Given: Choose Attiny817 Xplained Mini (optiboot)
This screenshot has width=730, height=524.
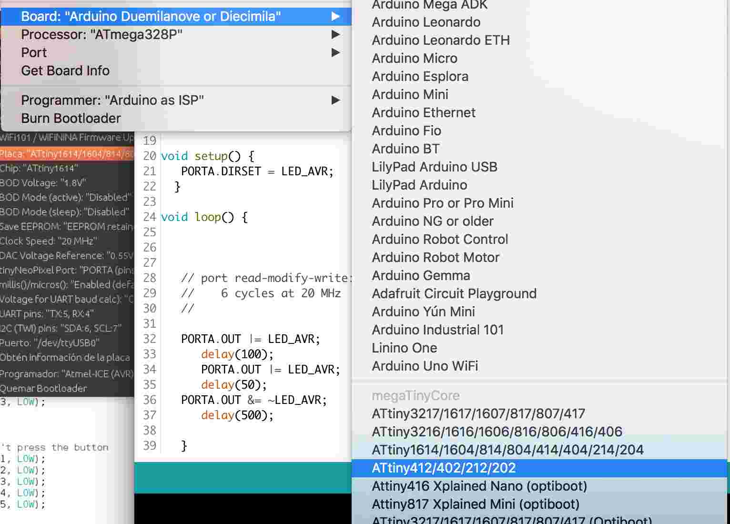Looking at the screenshot, I should tap(539, 504).
